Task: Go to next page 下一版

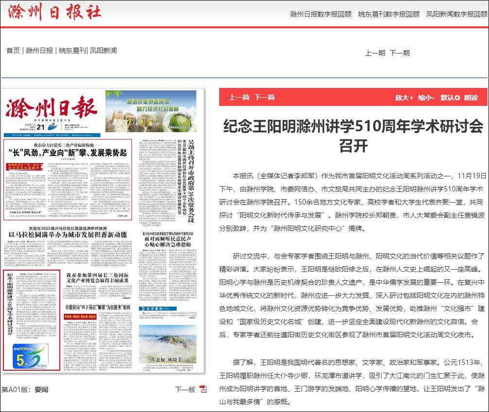Action: click(x=185, y=390)
